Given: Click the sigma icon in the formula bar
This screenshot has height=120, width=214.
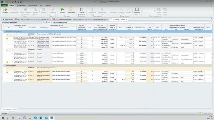Looking at the screenshot, I should (x=46, y=22).
